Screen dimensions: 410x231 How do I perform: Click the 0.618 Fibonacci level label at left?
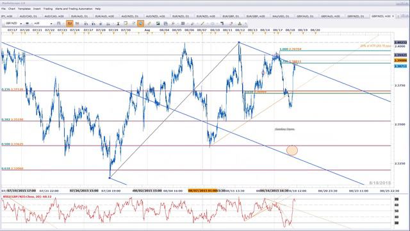point(12,168)
